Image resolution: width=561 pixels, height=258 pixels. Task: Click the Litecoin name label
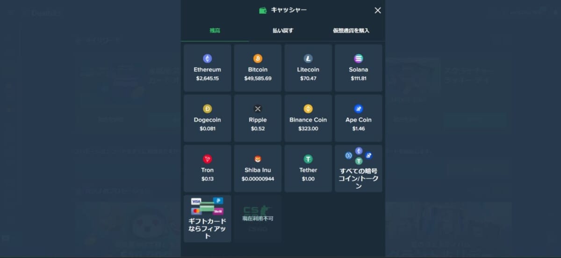tap(308, 70)
